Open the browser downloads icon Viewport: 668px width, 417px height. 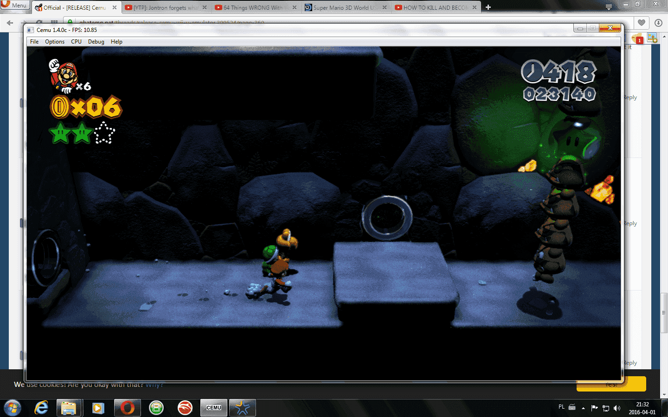658,23
